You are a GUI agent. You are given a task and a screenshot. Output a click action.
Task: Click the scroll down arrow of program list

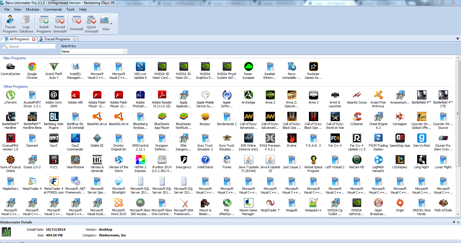(458, 215)
